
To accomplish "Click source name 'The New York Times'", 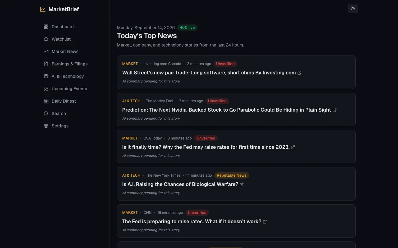I will tap(163, 175).
